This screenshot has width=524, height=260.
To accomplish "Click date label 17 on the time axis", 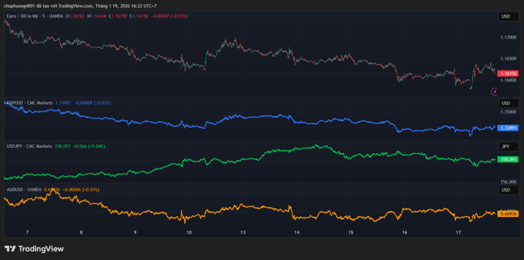I will (x=458, y=232).
